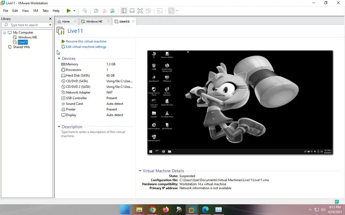
Task: Click the Network Adapter device icon
Action: point(63,92)
